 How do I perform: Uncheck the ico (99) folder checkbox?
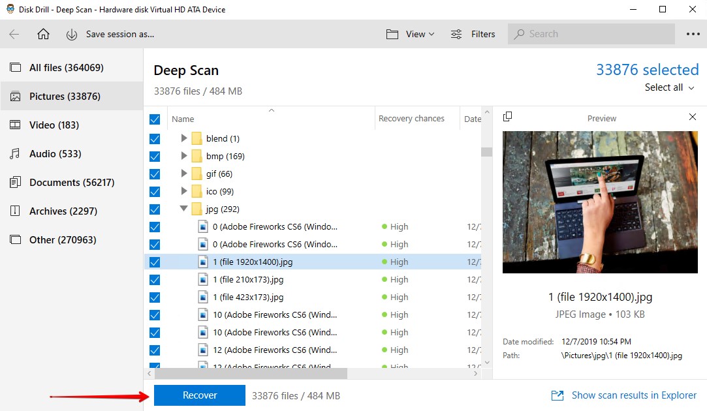(x=155, y=192)
